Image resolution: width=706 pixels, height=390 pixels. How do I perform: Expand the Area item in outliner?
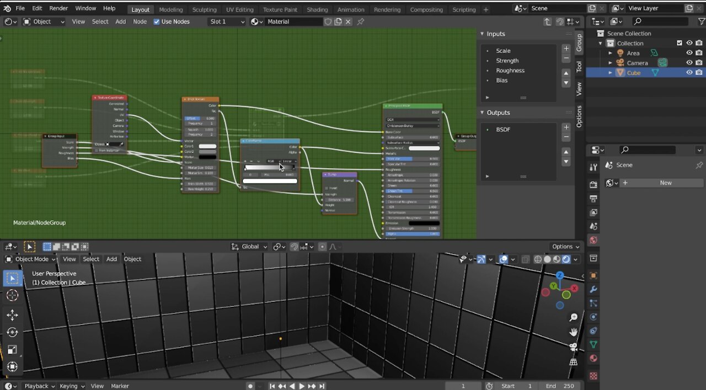coord(610,53)
